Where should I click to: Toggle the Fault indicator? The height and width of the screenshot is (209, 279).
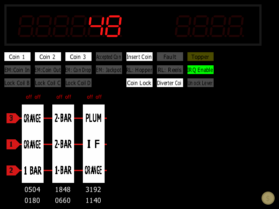tap(170, 57)
